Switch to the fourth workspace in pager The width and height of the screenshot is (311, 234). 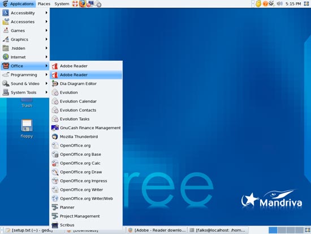299,230
